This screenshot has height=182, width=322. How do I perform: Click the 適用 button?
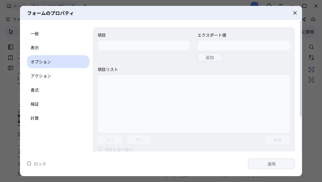[x=271, y=164]
